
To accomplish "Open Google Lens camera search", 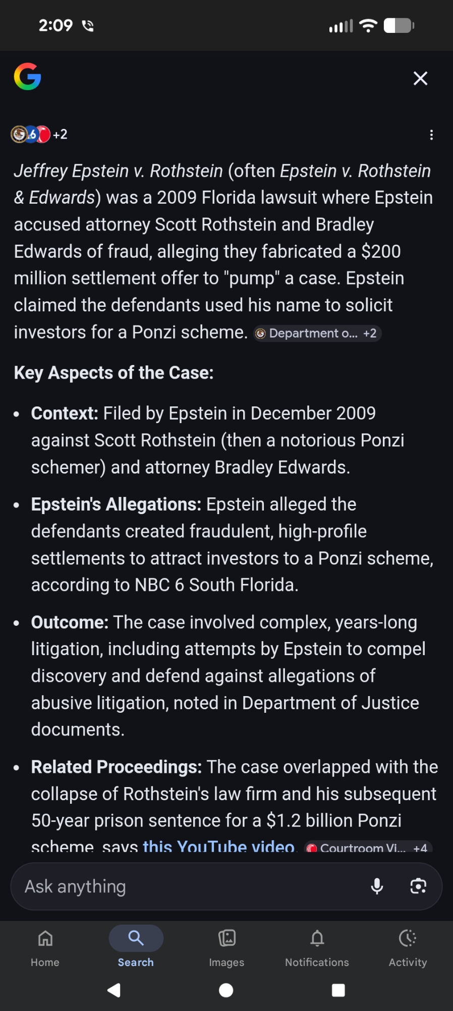I will (418, 887).
